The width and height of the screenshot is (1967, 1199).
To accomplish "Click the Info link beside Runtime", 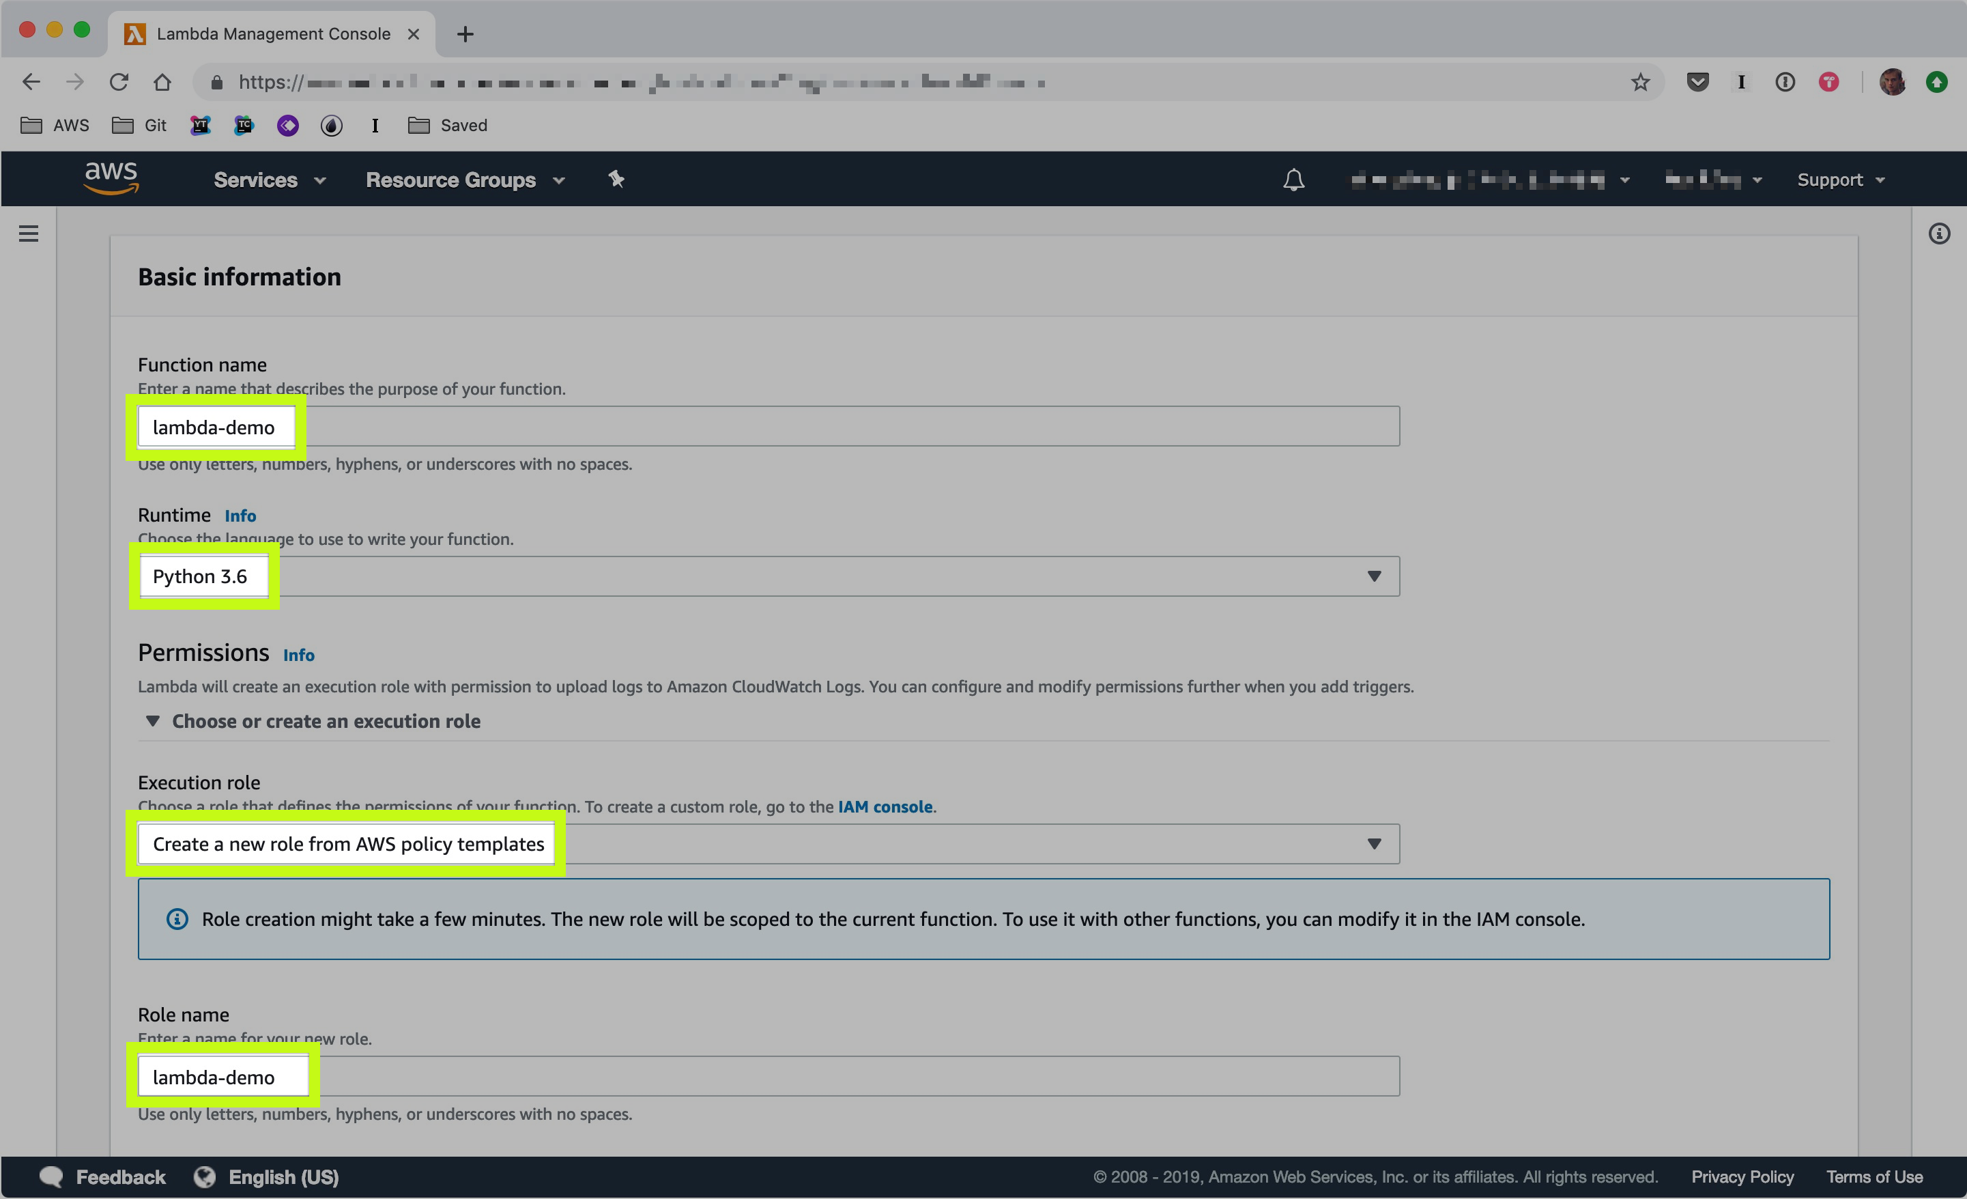I will pos(240,516).
